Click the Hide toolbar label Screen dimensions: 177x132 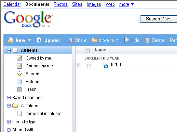point(135,40)
